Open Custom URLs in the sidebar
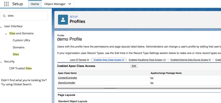The height and width of the screenshot is (103, 221). coord(22,40)
